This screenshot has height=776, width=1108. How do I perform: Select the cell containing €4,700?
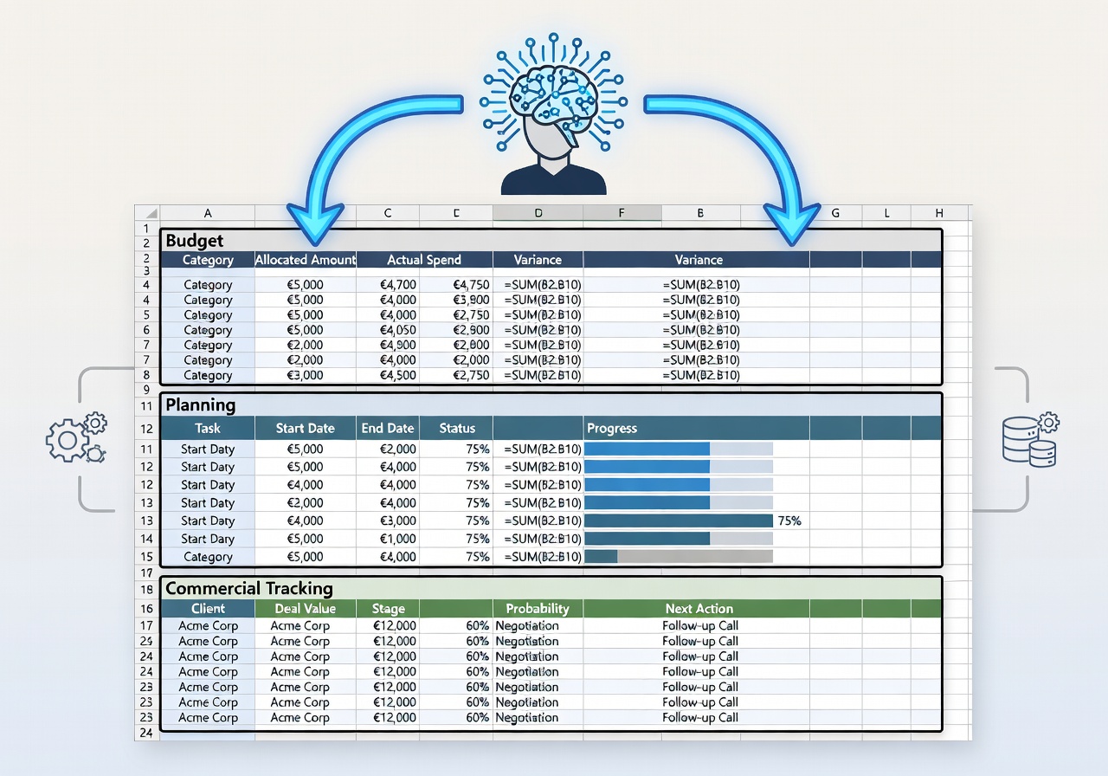(x=397, y=285)
